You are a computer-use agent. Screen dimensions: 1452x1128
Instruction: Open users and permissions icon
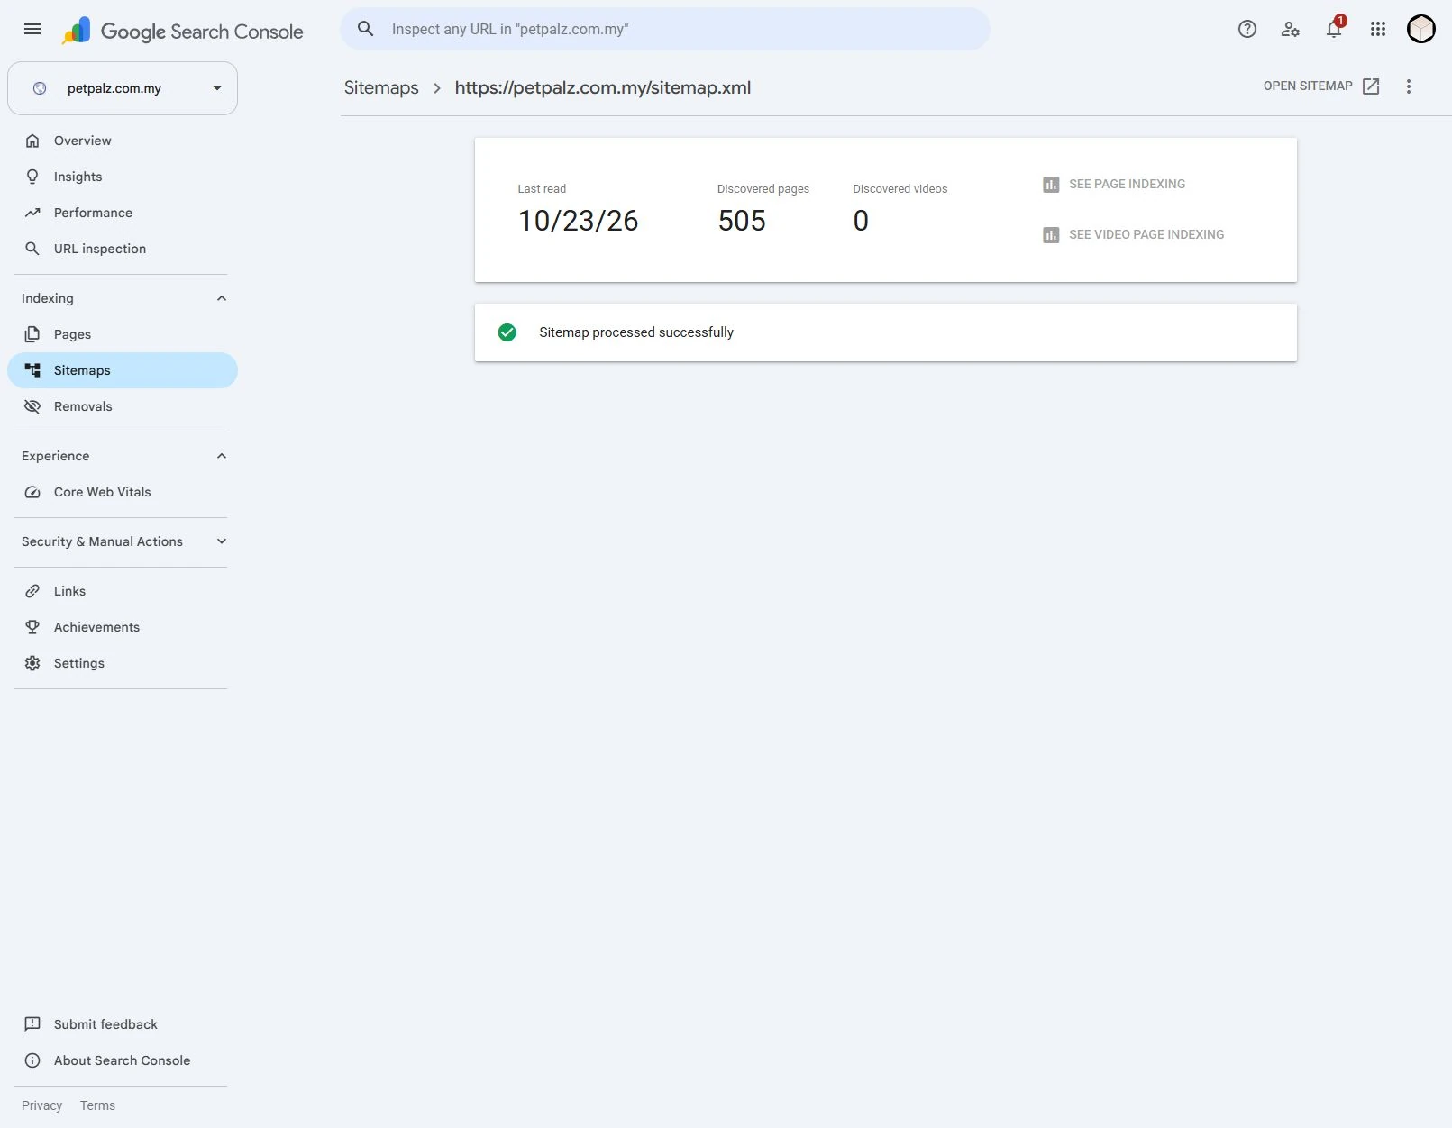click(1290, 29)
